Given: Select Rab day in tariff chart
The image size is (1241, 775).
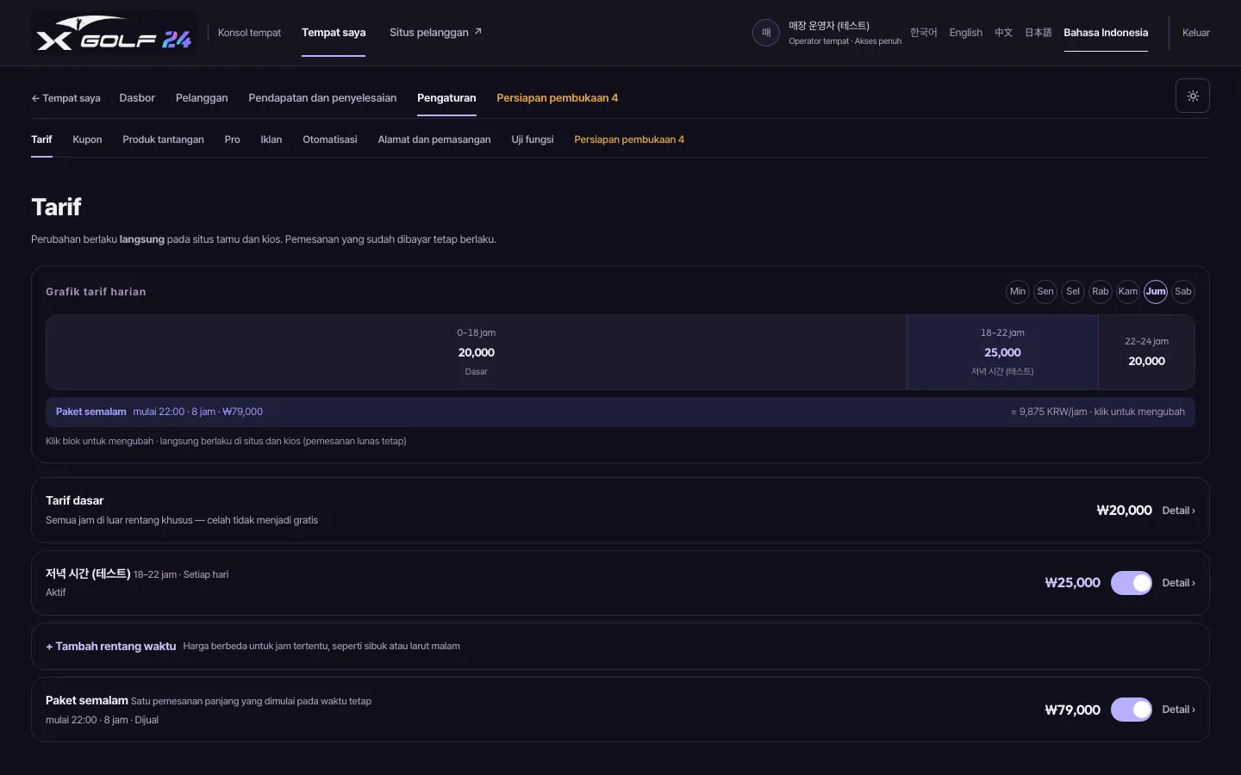Looking at the screenshot, I should (1101, 292).
